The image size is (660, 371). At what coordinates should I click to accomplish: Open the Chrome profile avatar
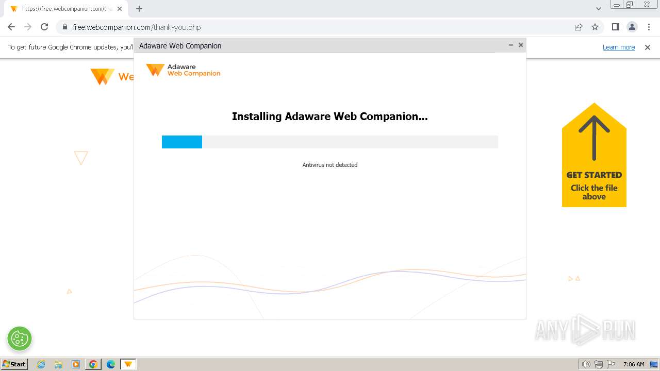click(632, 27)
